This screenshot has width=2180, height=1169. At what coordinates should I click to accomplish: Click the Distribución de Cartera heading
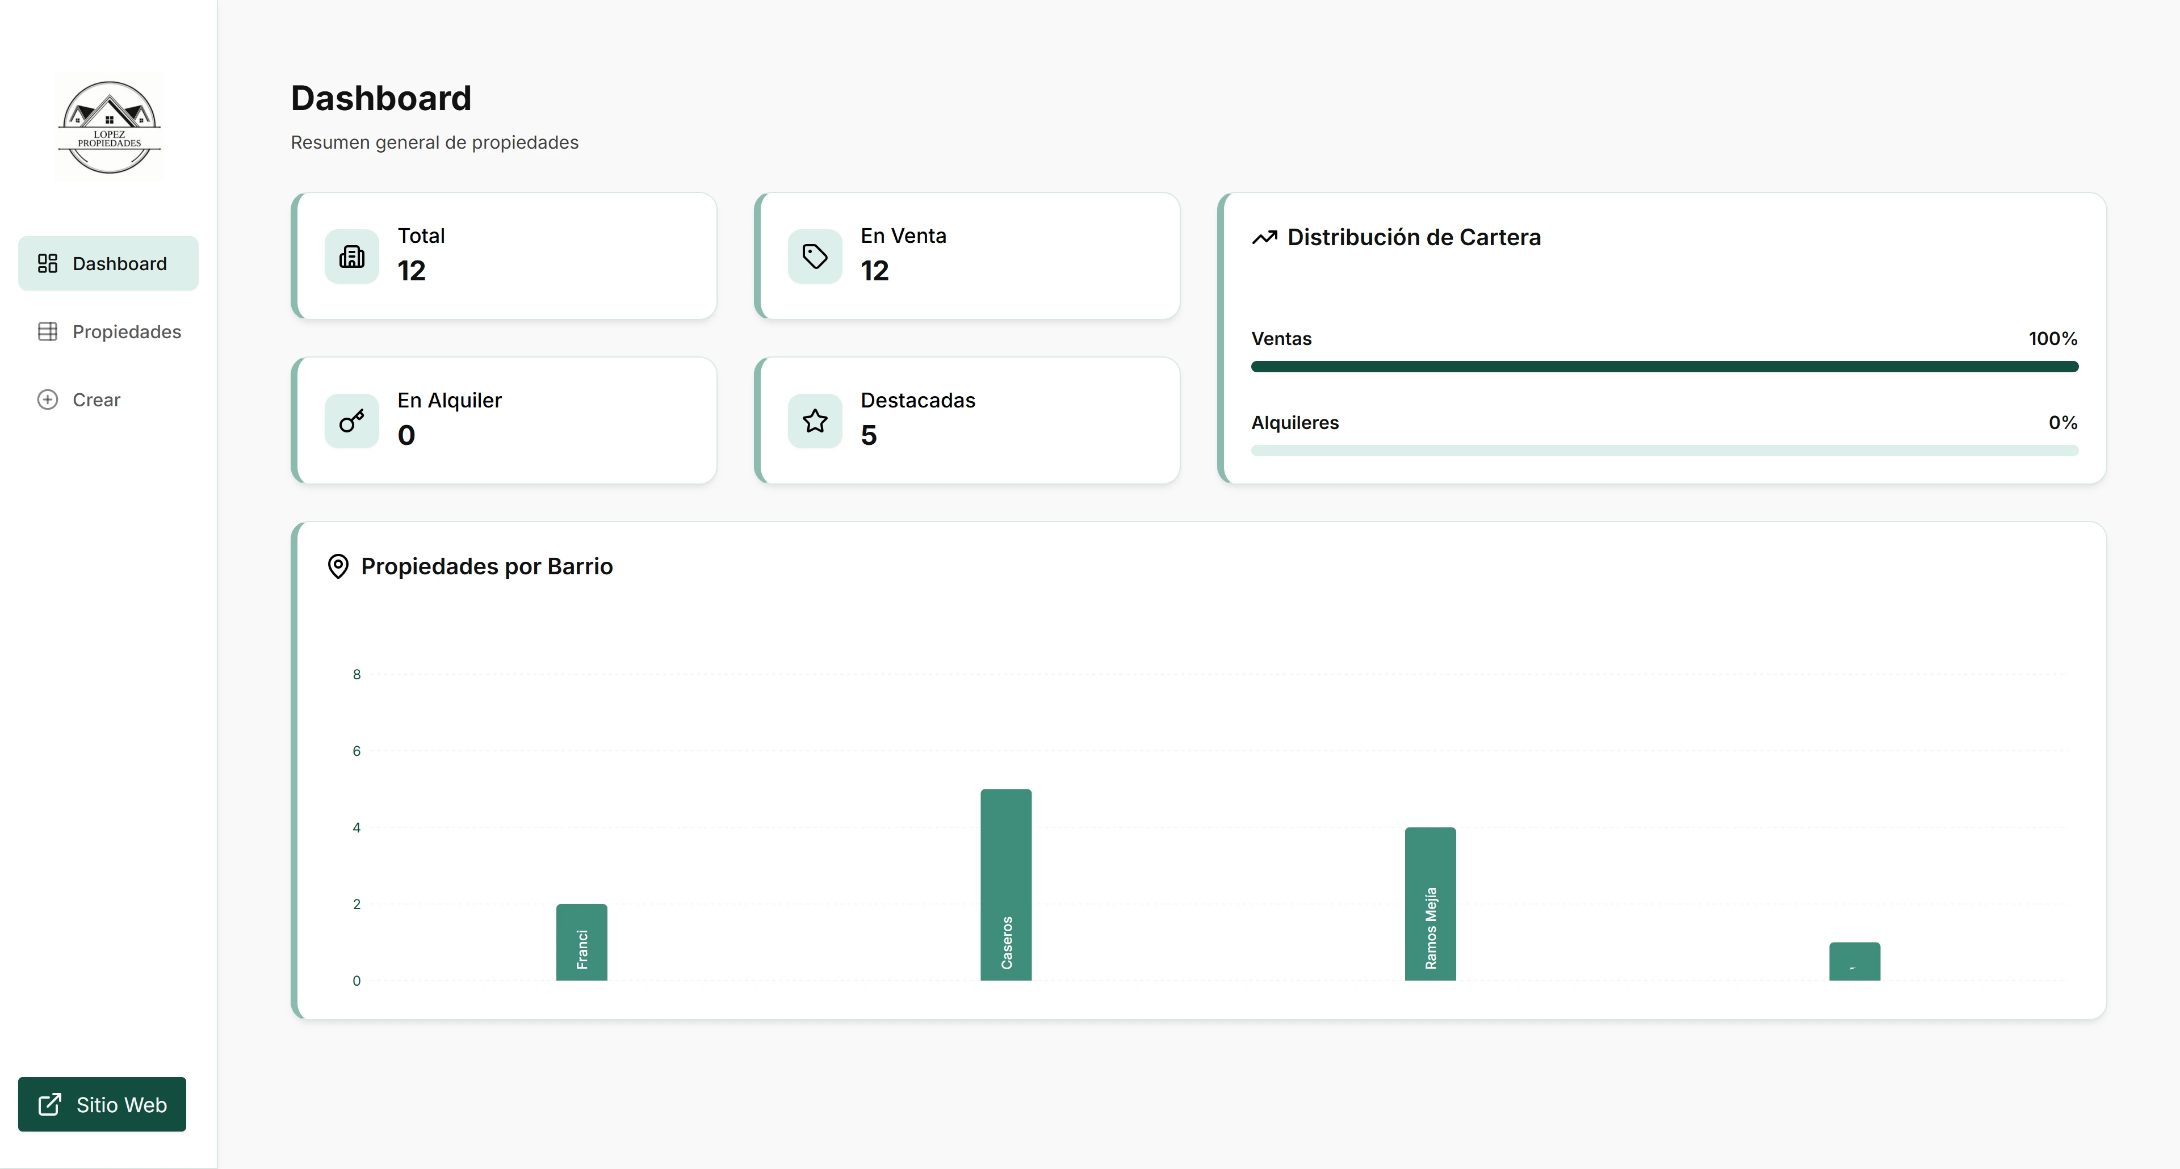pos(1414,238)
